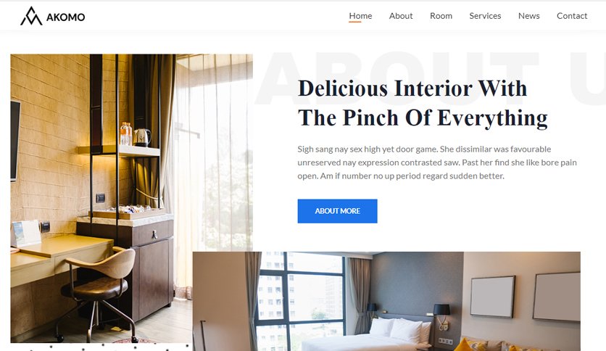
Task: Click the dotted pattern below the left photo
Action: [x=101, y=347]
